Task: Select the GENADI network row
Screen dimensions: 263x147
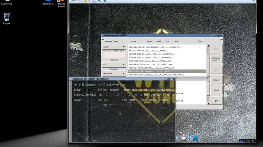Action: pyautogui.click(x=167, y=68)
